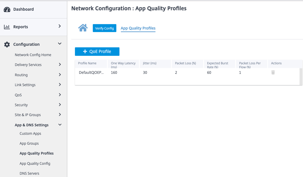Click the Jitter (ms) column header
303x177 pixels.
coord(155,64)
